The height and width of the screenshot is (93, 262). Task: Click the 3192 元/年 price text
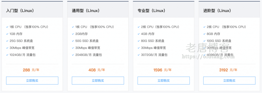pyautogui.click(x=228, y=70)
